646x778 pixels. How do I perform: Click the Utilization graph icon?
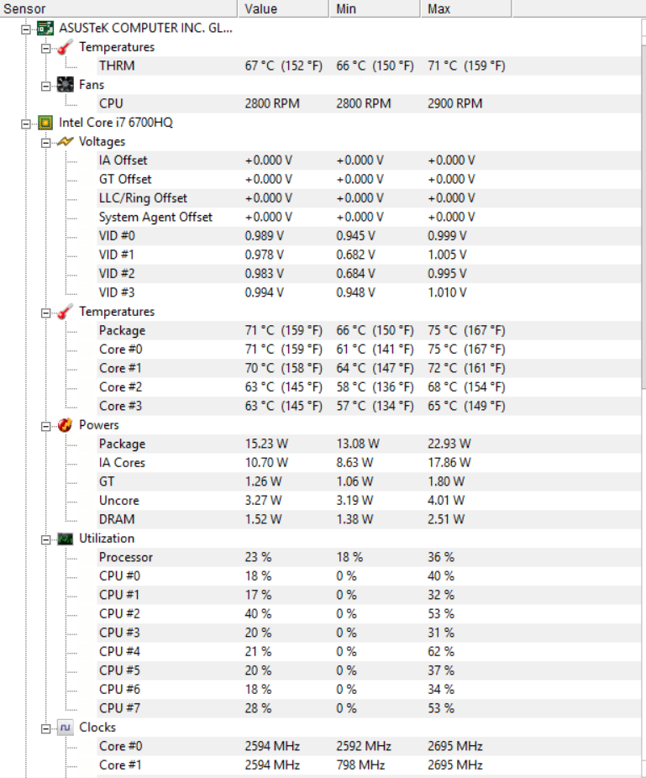[x=66, y=539]
